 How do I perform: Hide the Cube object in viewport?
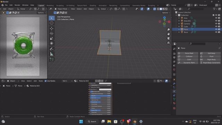216,26
